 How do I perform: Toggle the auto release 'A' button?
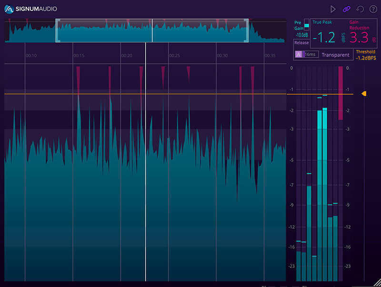tap(299, 55)
